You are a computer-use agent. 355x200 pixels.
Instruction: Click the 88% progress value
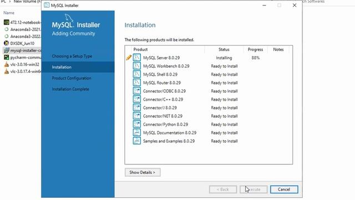point(255,58)
